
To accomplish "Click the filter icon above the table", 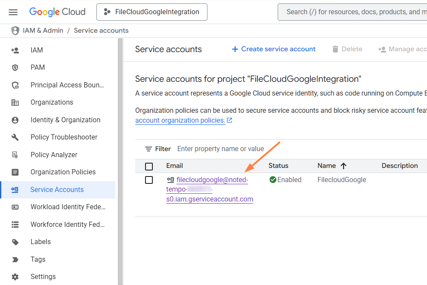I will pyautogui.click(x=149, y=149).
